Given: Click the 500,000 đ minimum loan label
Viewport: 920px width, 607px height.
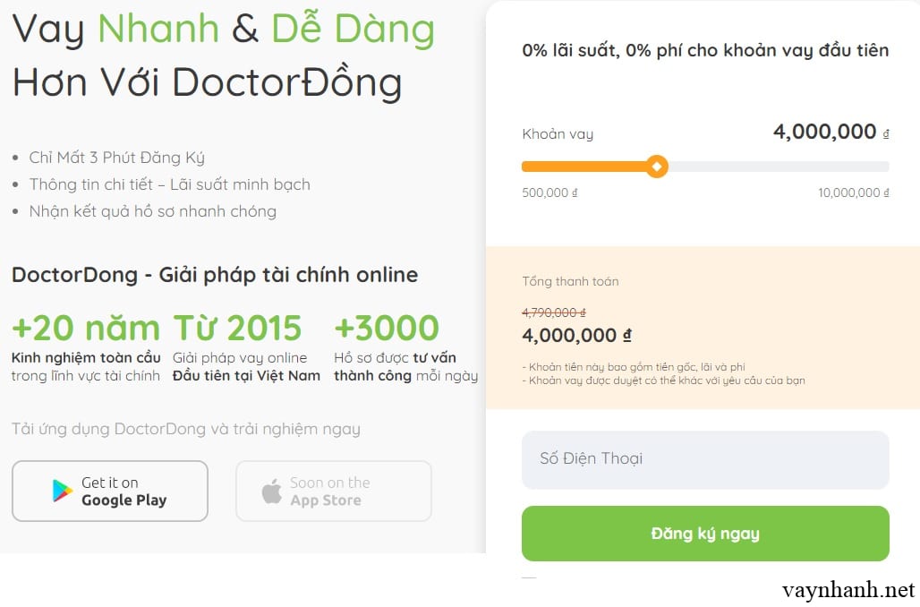Looking at the screenshot, I should click(x=549, y=192).
